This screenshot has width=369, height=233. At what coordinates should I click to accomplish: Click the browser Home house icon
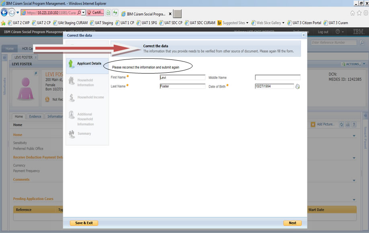353,13
